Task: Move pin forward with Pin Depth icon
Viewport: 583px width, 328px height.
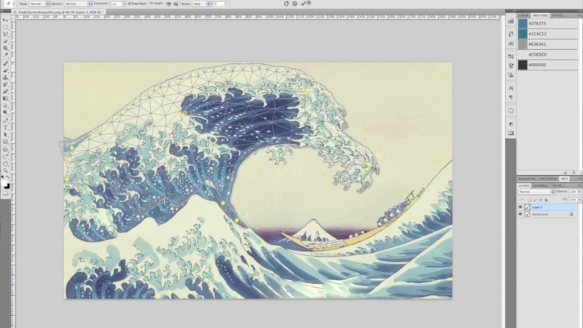Action: [168, 4]
